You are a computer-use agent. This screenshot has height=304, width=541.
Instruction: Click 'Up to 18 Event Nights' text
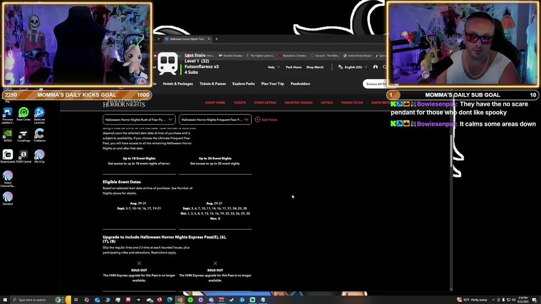[x=139, y=158]
